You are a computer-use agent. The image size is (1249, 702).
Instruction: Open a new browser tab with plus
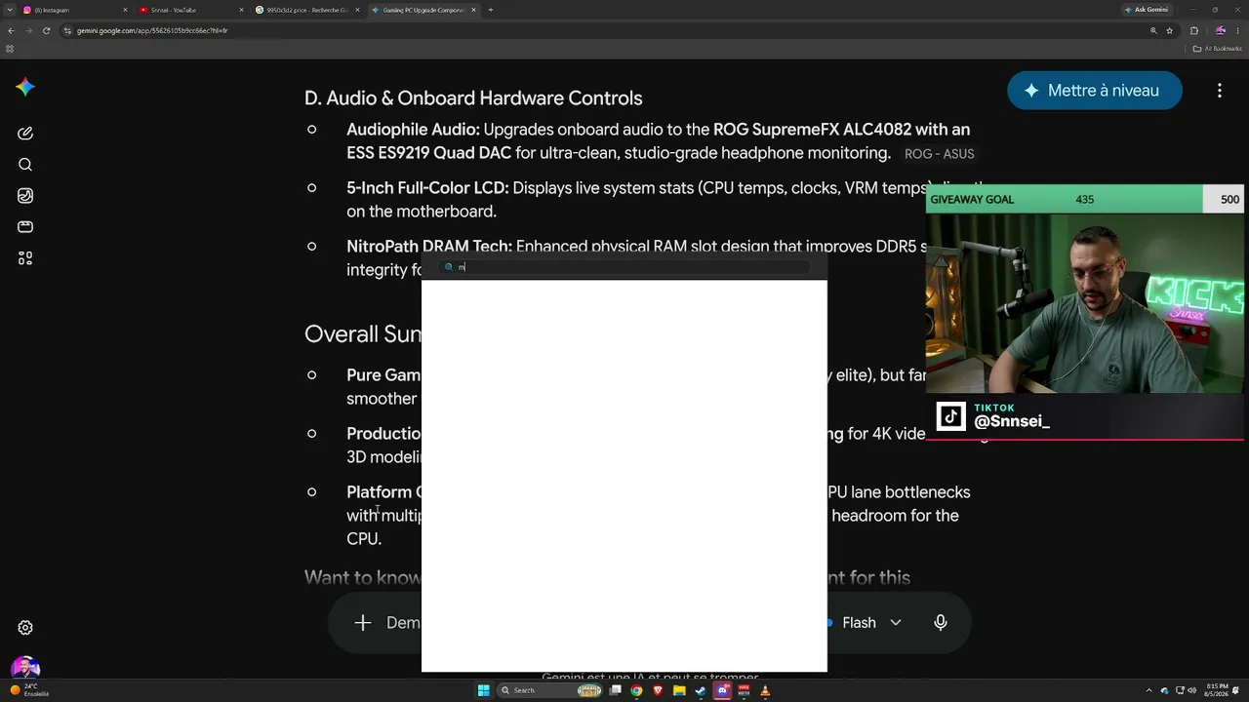[491, 10]
